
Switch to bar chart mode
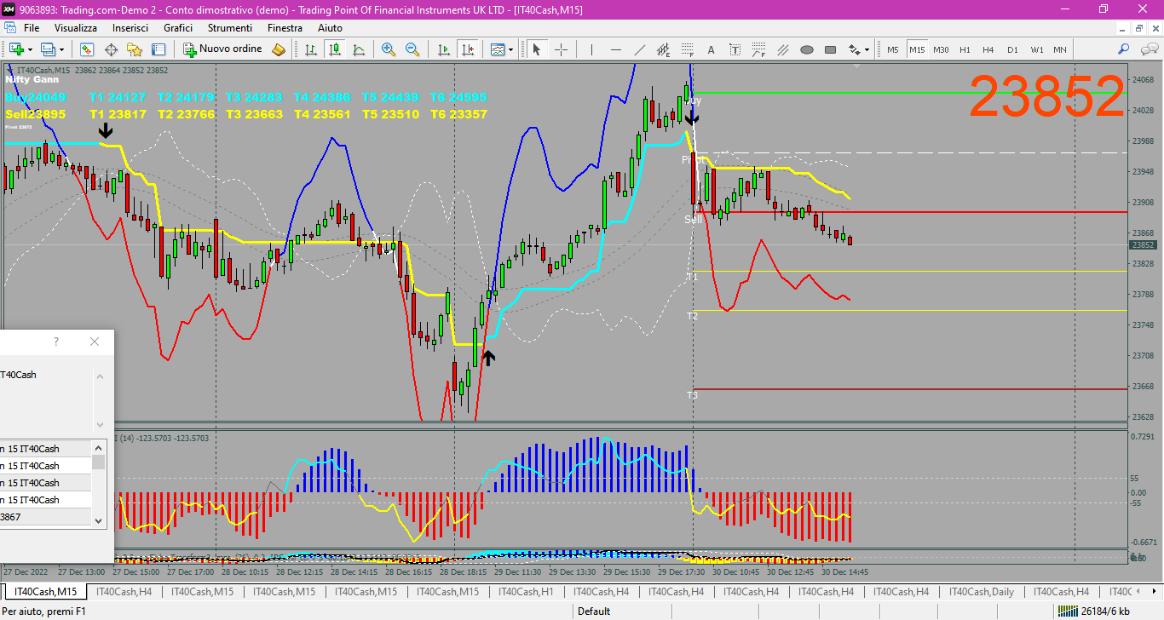pos(311,49)
